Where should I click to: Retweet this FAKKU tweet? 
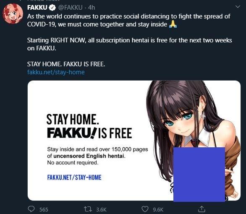tap(88, 209)
